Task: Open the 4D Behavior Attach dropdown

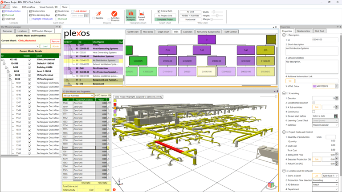Action: (x=325, y=184)
